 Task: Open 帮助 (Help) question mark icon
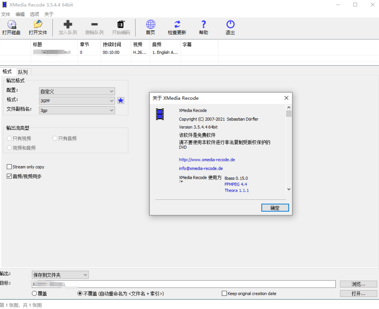[203, 25]
